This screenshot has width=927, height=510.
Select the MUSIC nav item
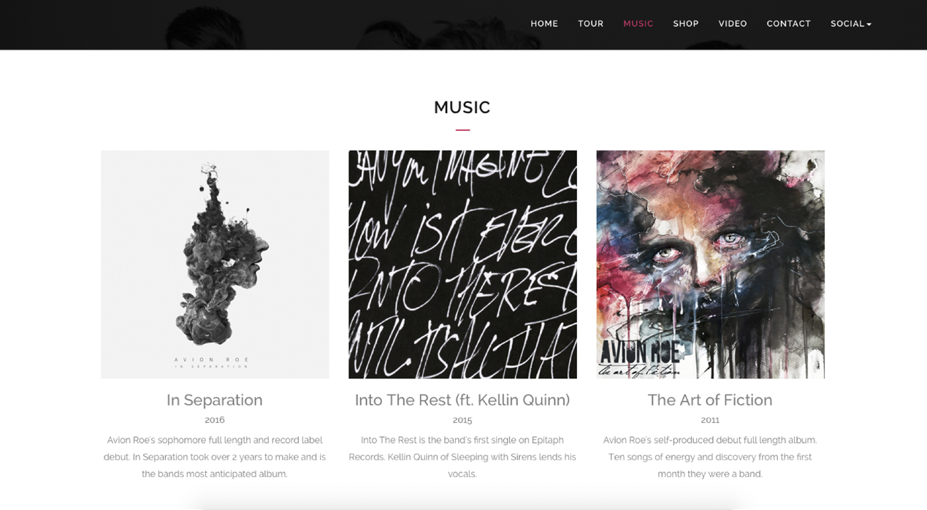click(638, 24)
